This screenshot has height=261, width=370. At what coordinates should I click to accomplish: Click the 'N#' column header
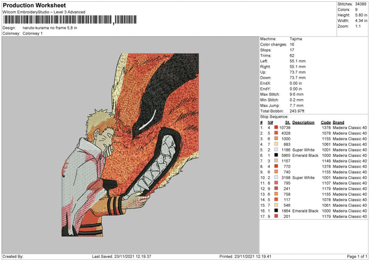(271, 122)
